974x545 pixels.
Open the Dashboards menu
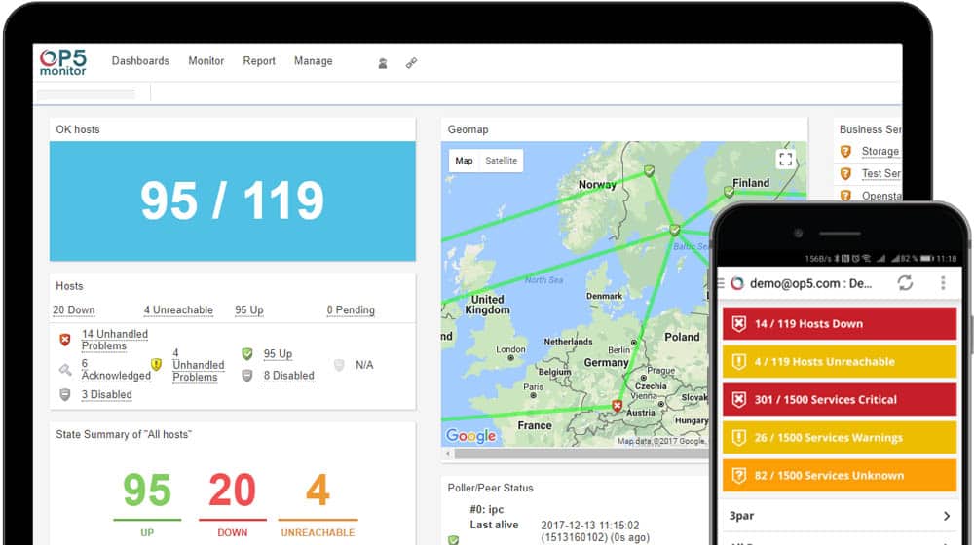pos(140,61)
